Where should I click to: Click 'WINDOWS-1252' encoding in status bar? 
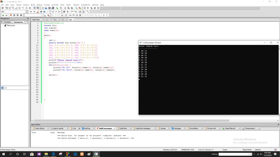point(188,150)
